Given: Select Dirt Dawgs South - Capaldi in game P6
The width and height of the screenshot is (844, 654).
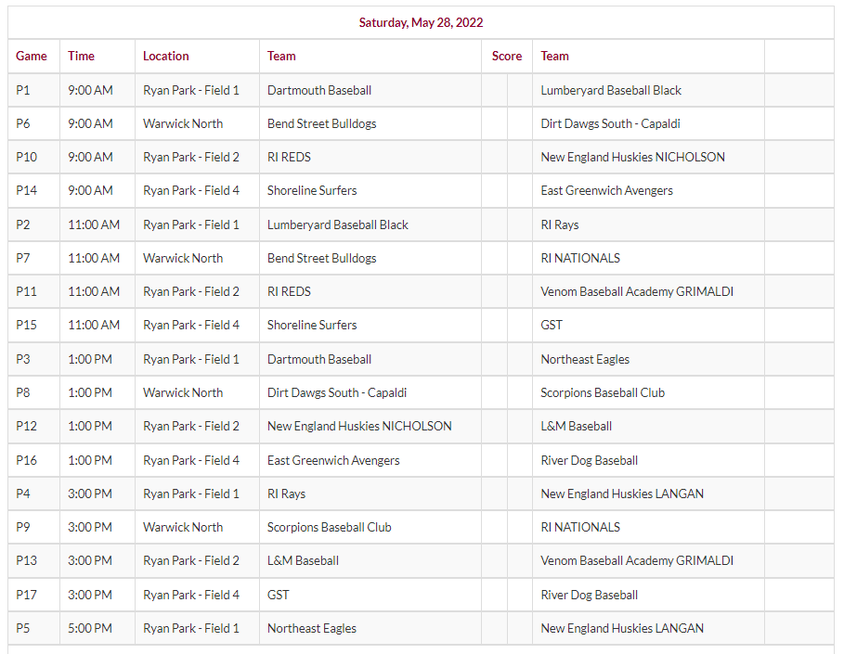Looking at the screenshot, I should pos(611,123).
